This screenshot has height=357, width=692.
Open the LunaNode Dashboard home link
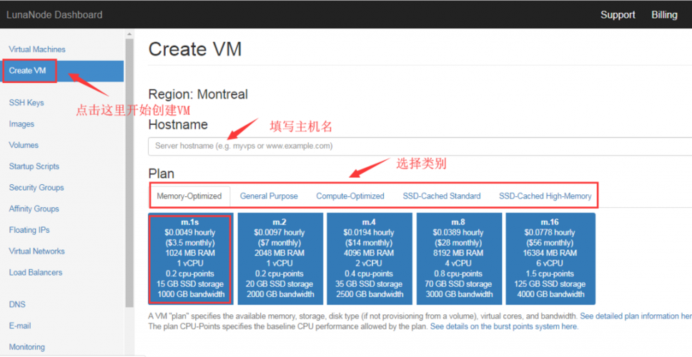(54, 14)
